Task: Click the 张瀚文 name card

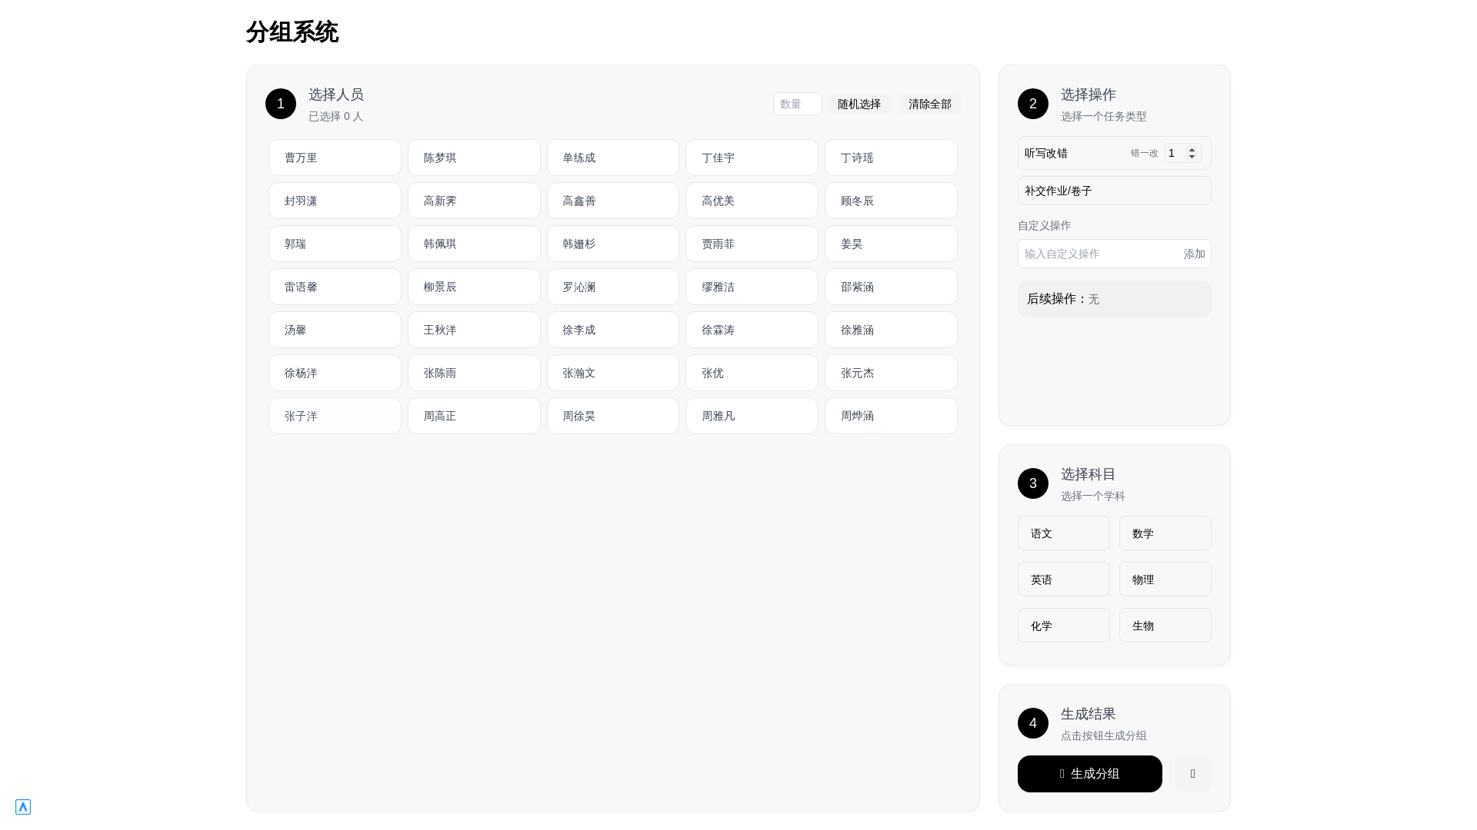Action: [x=612, y=373]
